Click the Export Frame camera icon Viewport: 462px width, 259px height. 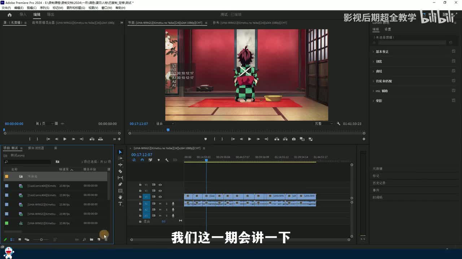(x=294, y=139)
